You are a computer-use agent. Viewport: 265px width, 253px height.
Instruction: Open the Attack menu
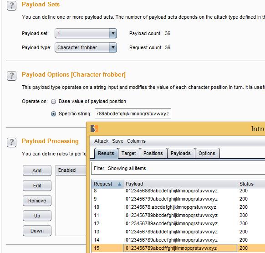click(x=101, y=141)
